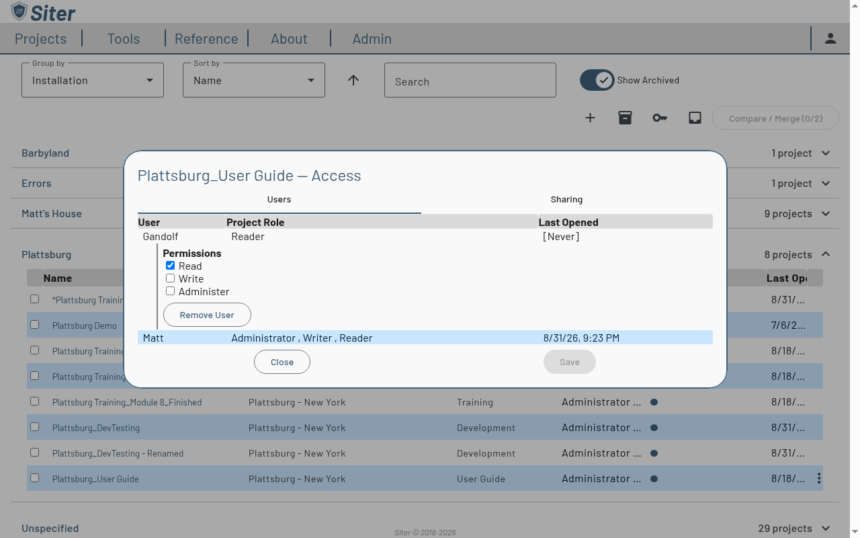This screenshot has height=538, width=860.
Task: Open the Projects menu
Action: [40, 39]
